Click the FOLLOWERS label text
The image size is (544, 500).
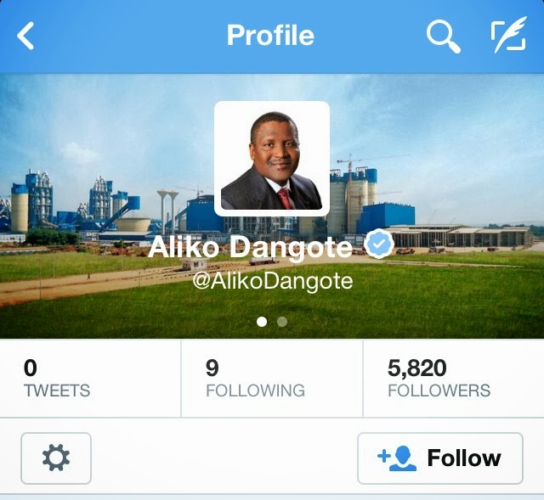(439, 390)
